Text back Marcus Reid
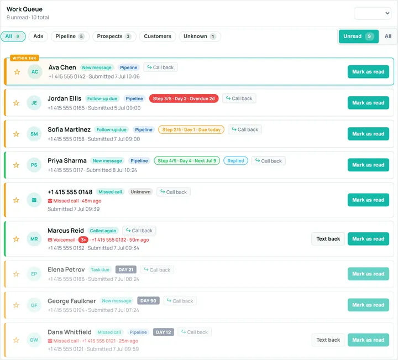The height and width of the screenshot is (360, 398). 328,239
